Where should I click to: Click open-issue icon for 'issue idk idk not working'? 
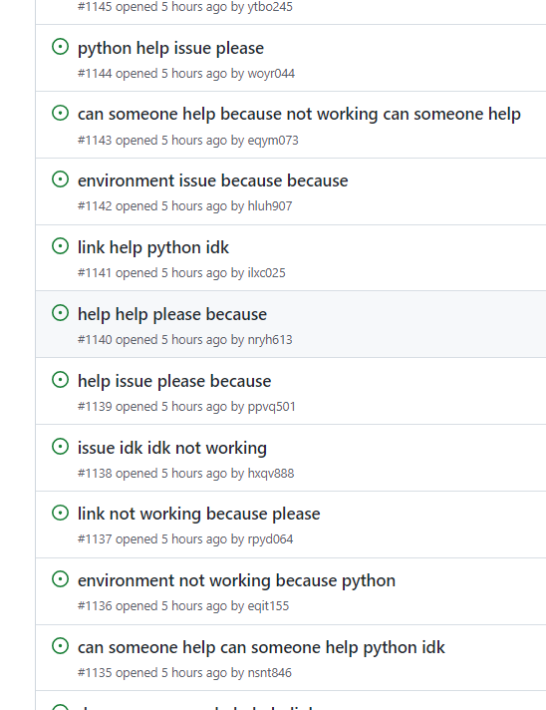pyautogui.click(x=60, y=447)
